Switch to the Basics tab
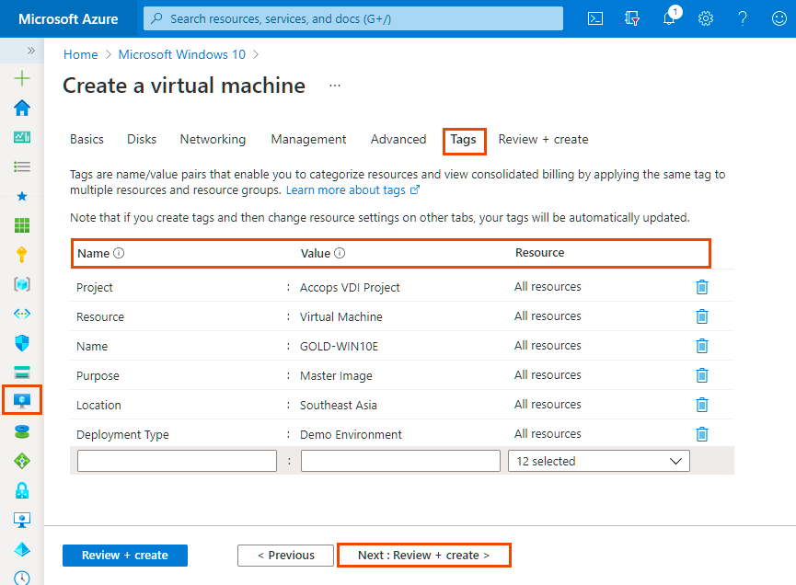Screen dimensions: 796x585 [87, 140]
